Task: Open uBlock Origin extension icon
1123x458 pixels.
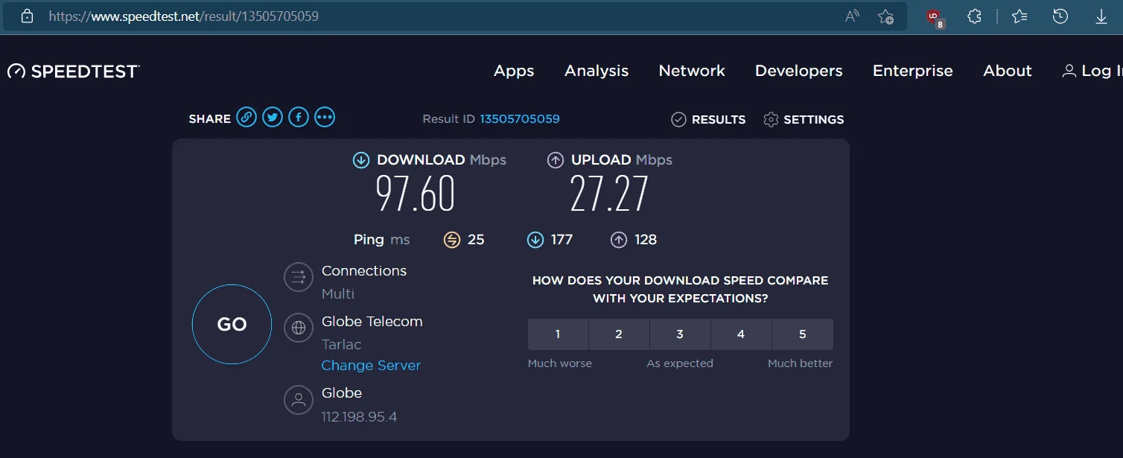Action: pyautogui.click(x=935, y=17)
